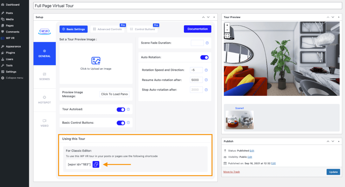Click Basic Control Buttons info icon

[x=128, y=123]
